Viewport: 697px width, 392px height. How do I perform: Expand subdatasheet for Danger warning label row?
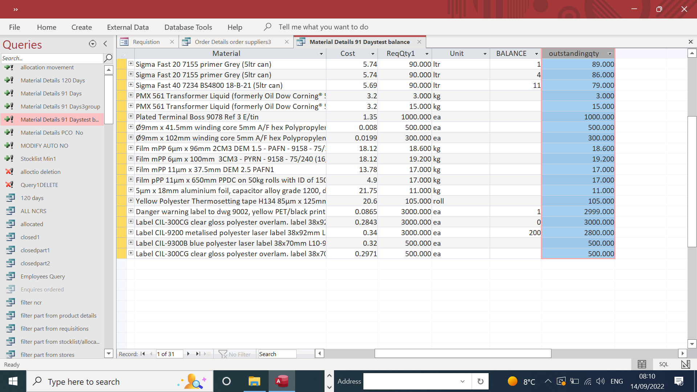(131, 211)
